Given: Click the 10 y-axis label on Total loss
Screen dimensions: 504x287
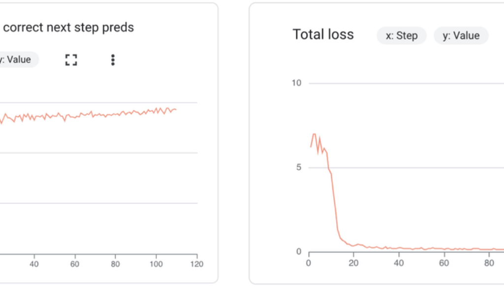Looking at the screenshot, I should pyautogui.click(x=296, y=83).
